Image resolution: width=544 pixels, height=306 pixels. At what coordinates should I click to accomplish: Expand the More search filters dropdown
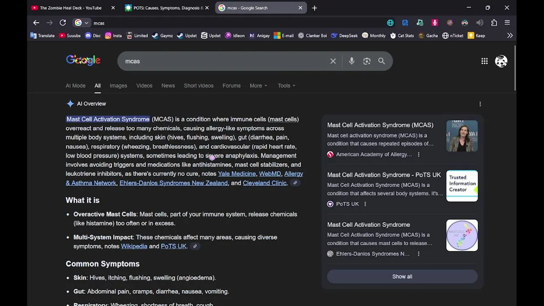tap(258, 85)
